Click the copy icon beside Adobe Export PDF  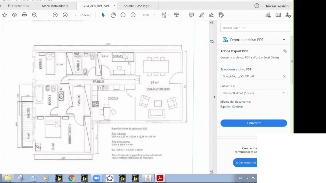[x=285, y=51]
